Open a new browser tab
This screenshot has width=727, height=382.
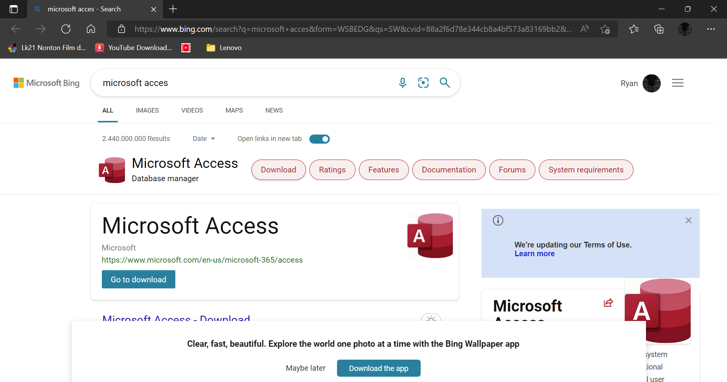click(x=173, y=9)
